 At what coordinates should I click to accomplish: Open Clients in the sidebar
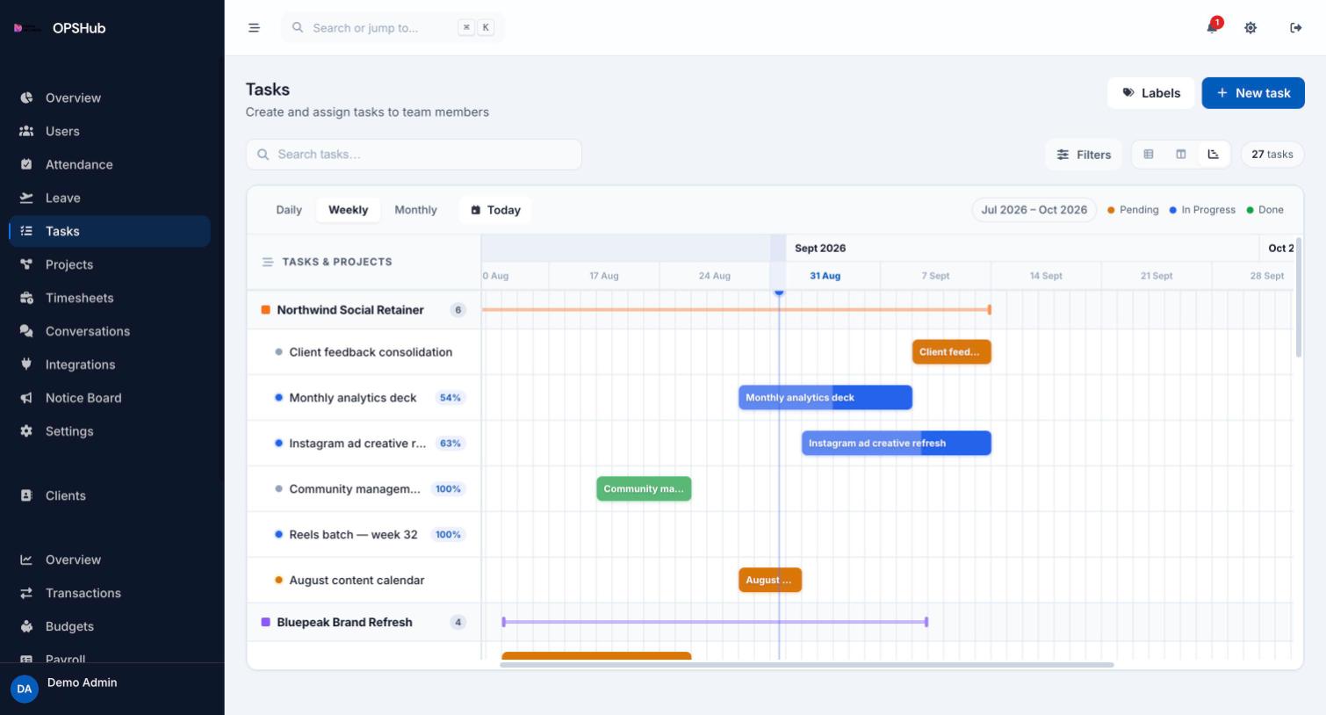pos(111,495)
